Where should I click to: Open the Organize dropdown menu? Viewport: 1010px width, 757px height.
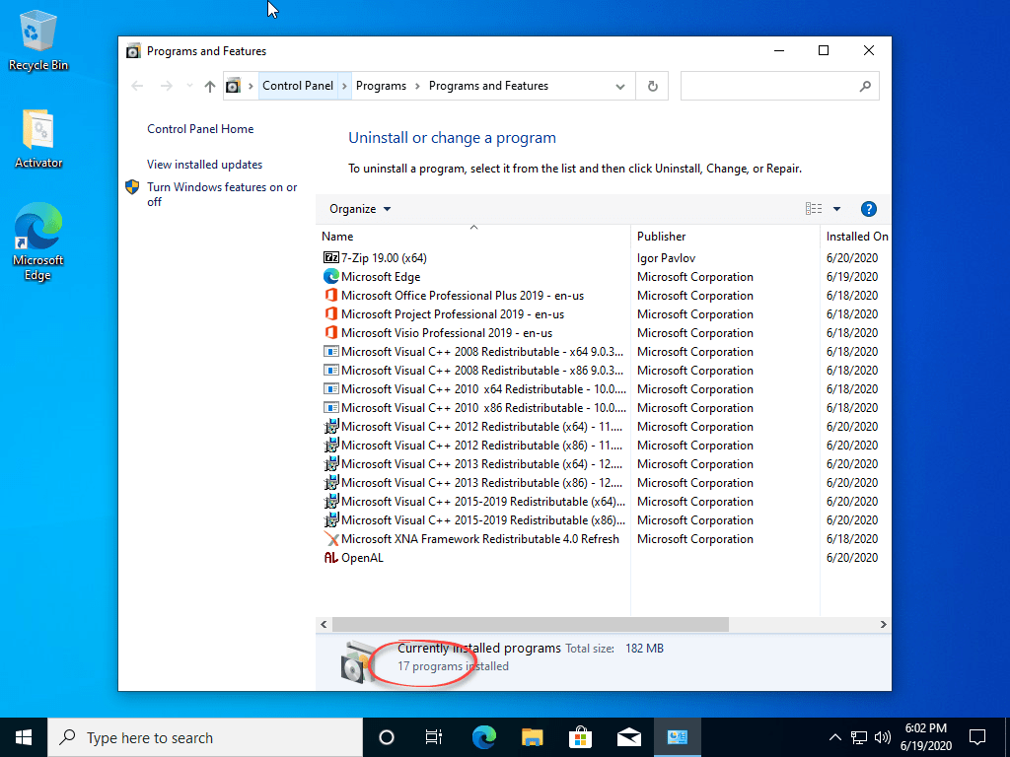[x=360, y=209]
